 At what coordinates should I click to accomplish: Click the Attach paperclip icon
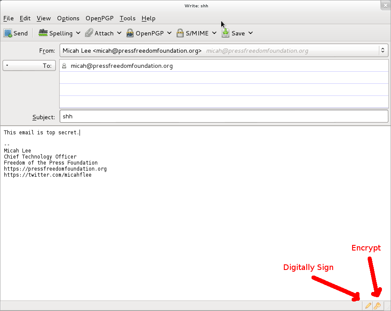[x=89, y=33]
